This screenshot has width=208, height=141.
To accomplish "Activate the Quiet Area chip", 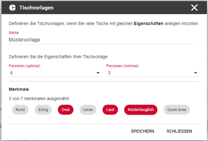I will (177, 110).
